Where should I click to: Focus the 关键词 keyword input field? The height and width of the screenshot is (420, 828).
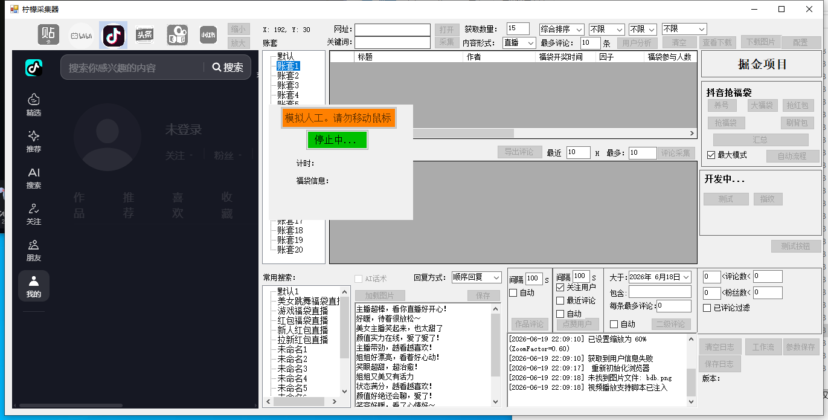(393, 43)
